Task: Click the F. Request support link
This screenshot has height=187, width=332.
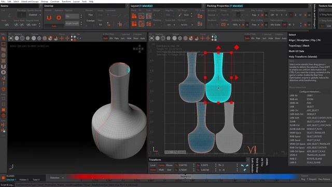Action: [312, 179]
